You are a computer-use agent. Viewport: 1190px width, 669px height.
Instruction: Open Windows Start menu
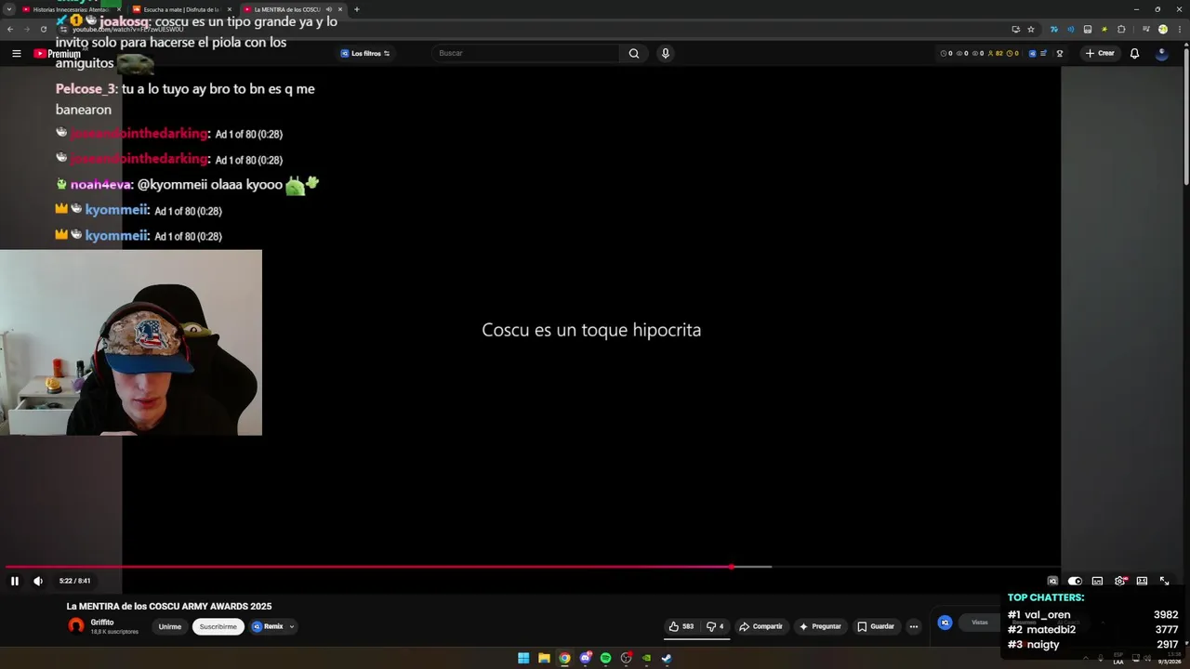tap(523, 658)
